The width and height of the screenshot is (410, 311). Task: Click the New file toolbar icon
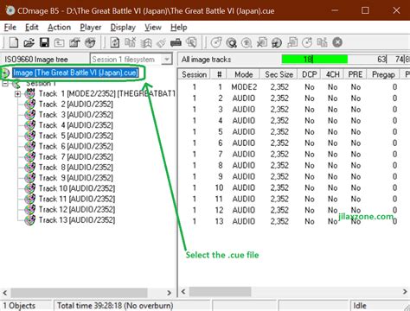click(x=14, y=42)
